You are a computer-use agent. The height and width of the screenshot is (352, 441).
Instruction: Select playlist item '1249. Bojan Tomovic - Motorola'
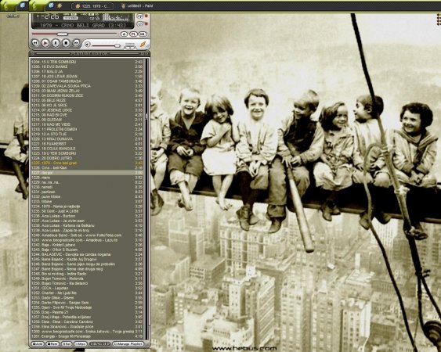pos(87,278)
